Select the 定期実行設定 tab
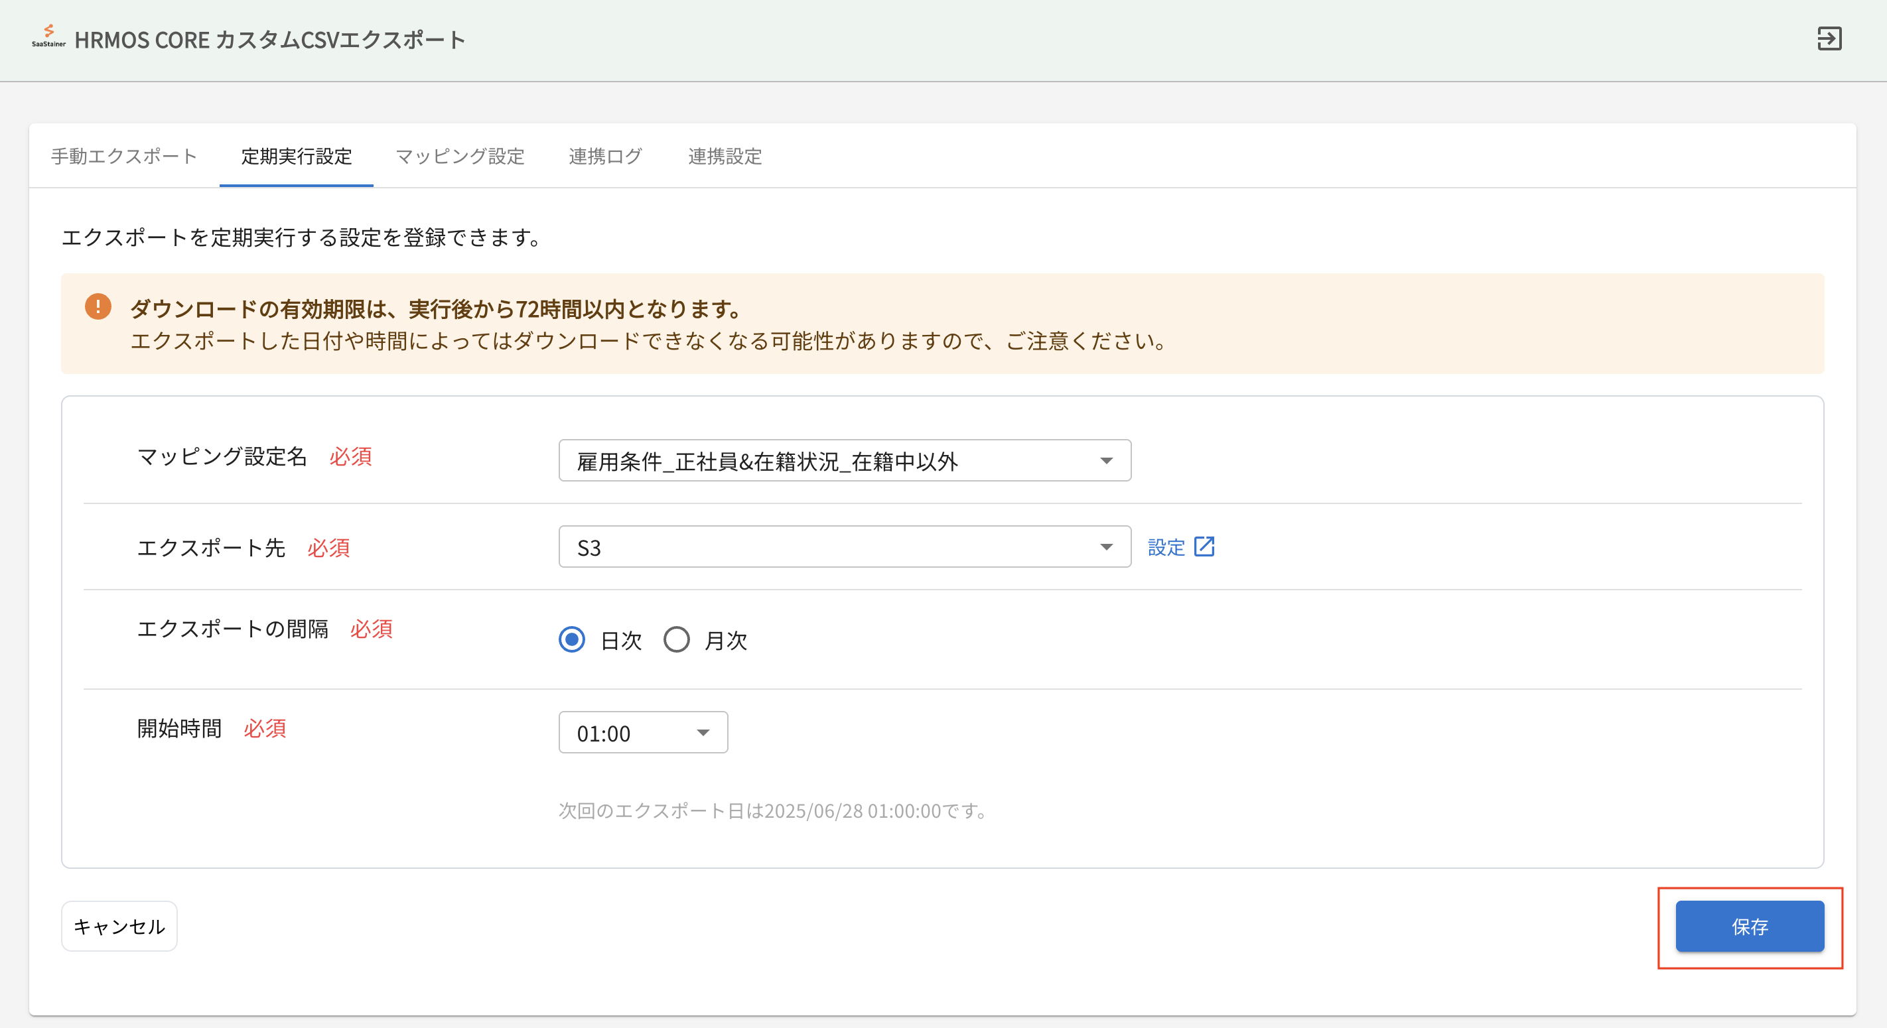Image resolution: width=1887 pixels, height=1028 pixels. pos(296,156)
